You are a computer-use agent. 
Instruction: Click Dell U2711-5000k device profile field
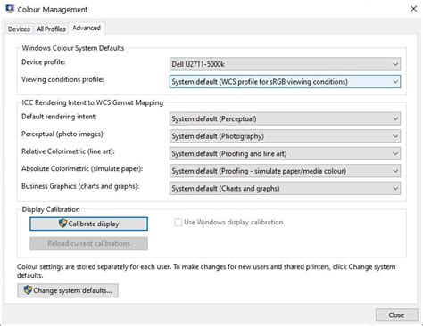tap(285, 64)
